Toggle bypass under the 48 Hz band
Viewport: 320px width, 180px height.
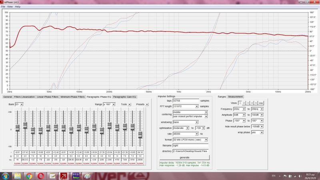click(x=17, y=164)
